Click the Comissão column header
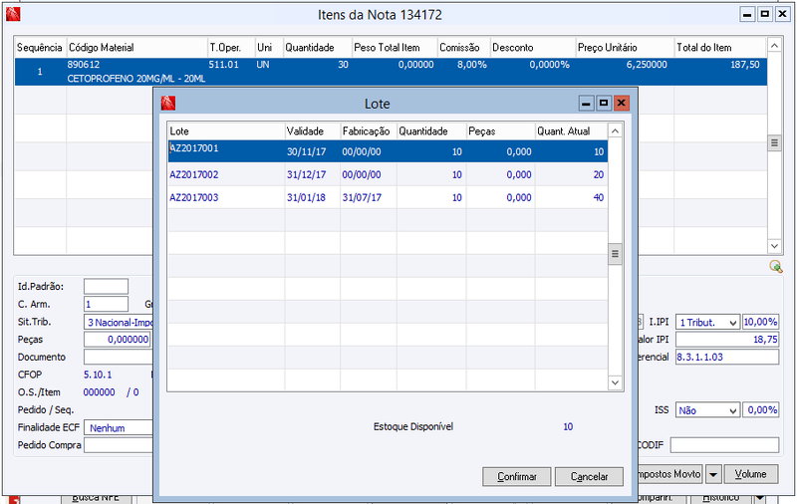Viewport: 797px width, 504px height. pyautogui.click(x=463, y=47)
